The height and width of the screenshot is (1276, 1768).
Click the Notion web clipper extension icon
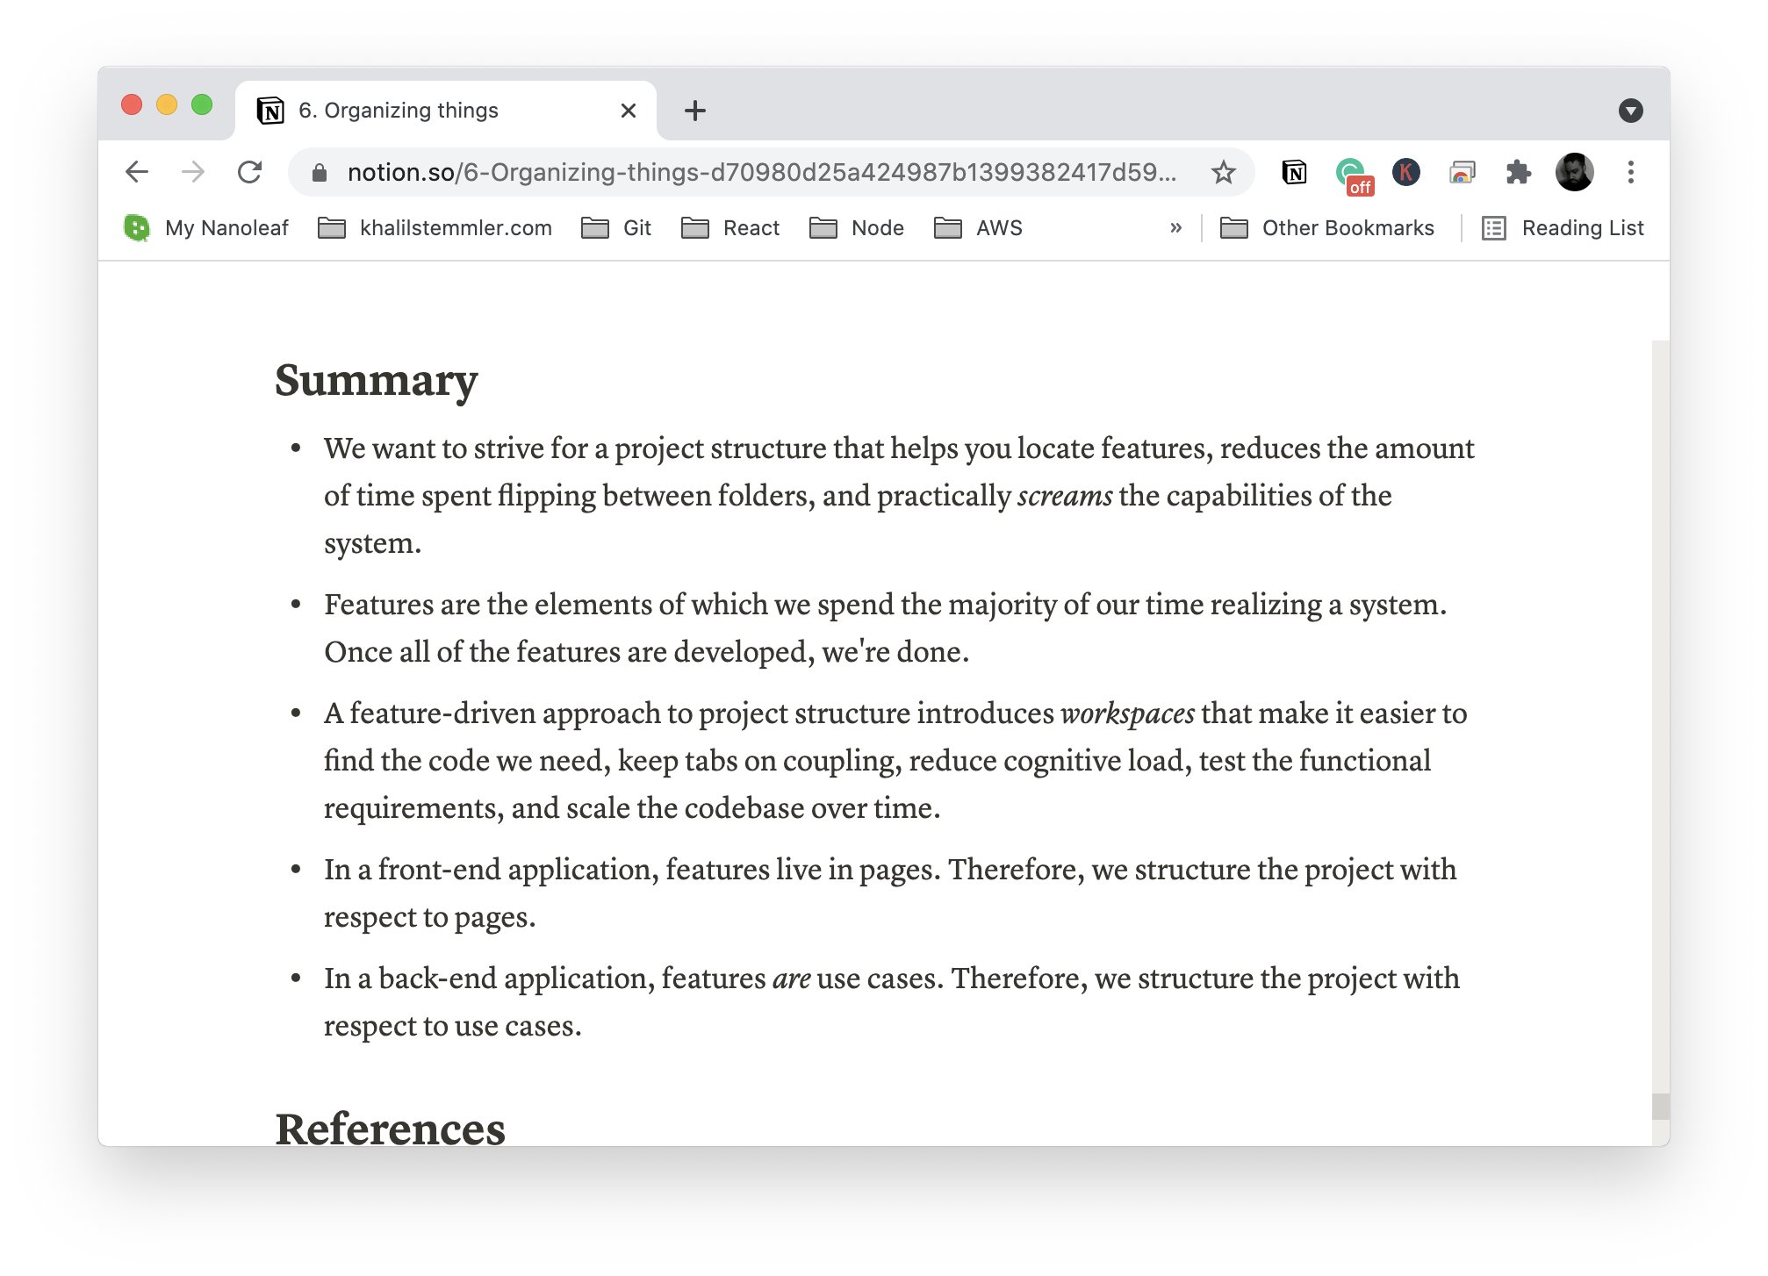(1294, 172)
